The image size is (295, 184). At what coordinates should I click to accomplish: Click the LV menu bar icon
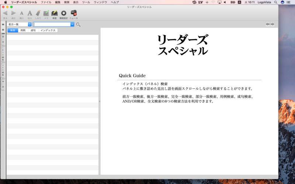[201, 2]
